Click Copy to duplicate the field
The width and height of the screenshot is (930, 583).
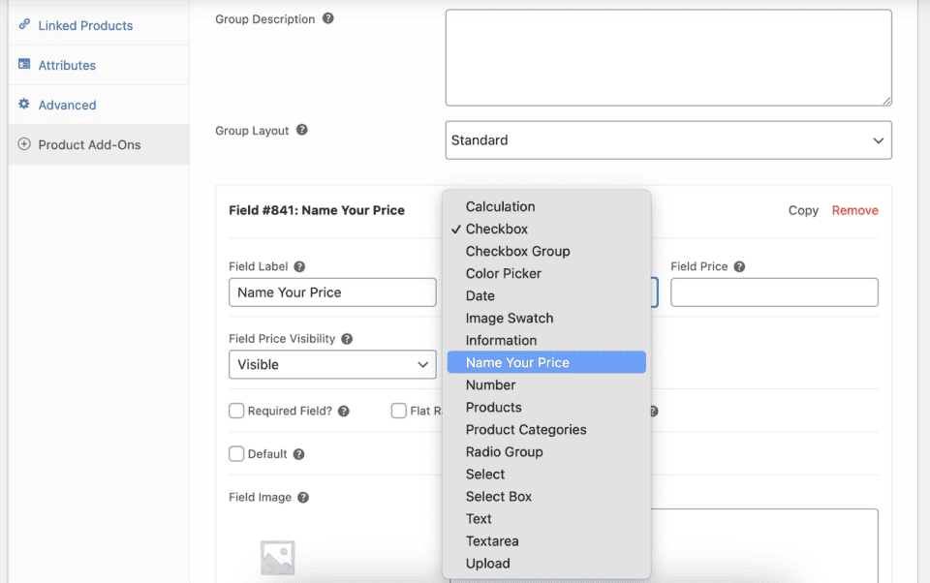click(803, 210)
